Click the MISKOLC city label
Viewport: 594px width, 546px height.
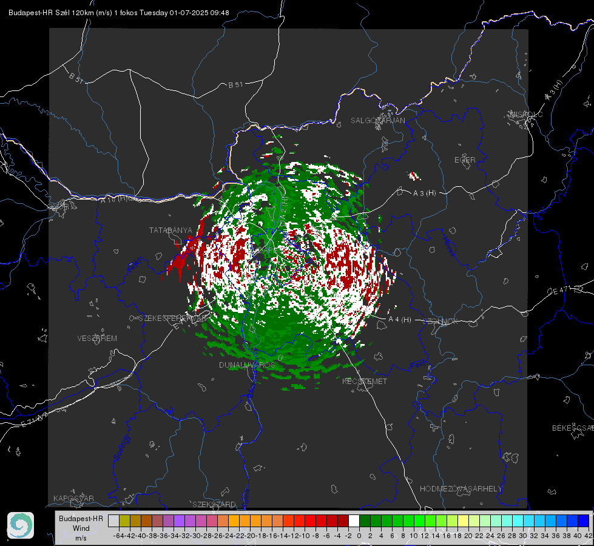[527, 114]
